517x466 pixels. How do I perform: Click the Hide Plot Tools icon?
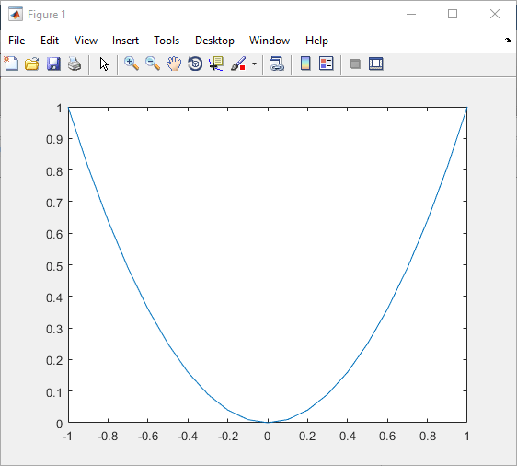[x=355, y=64]
